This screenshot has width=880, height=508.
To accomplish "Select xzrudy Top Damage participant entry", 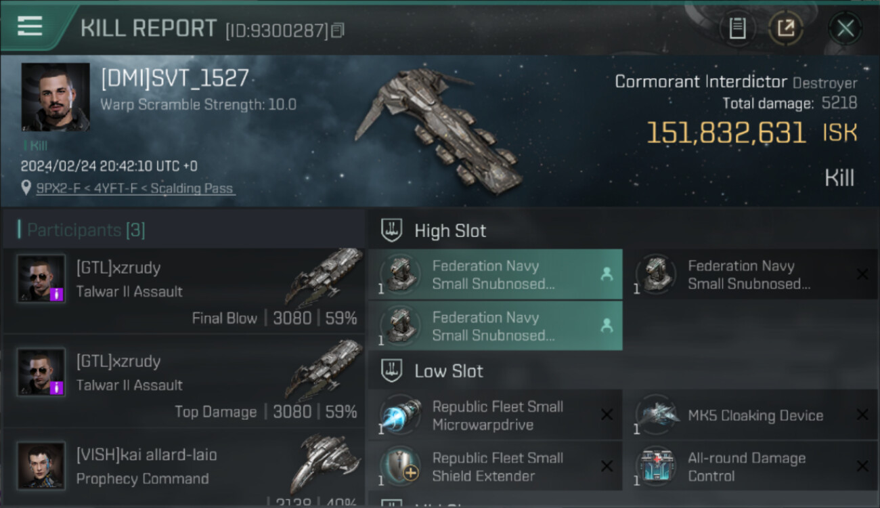I will [x=183, y=385].
